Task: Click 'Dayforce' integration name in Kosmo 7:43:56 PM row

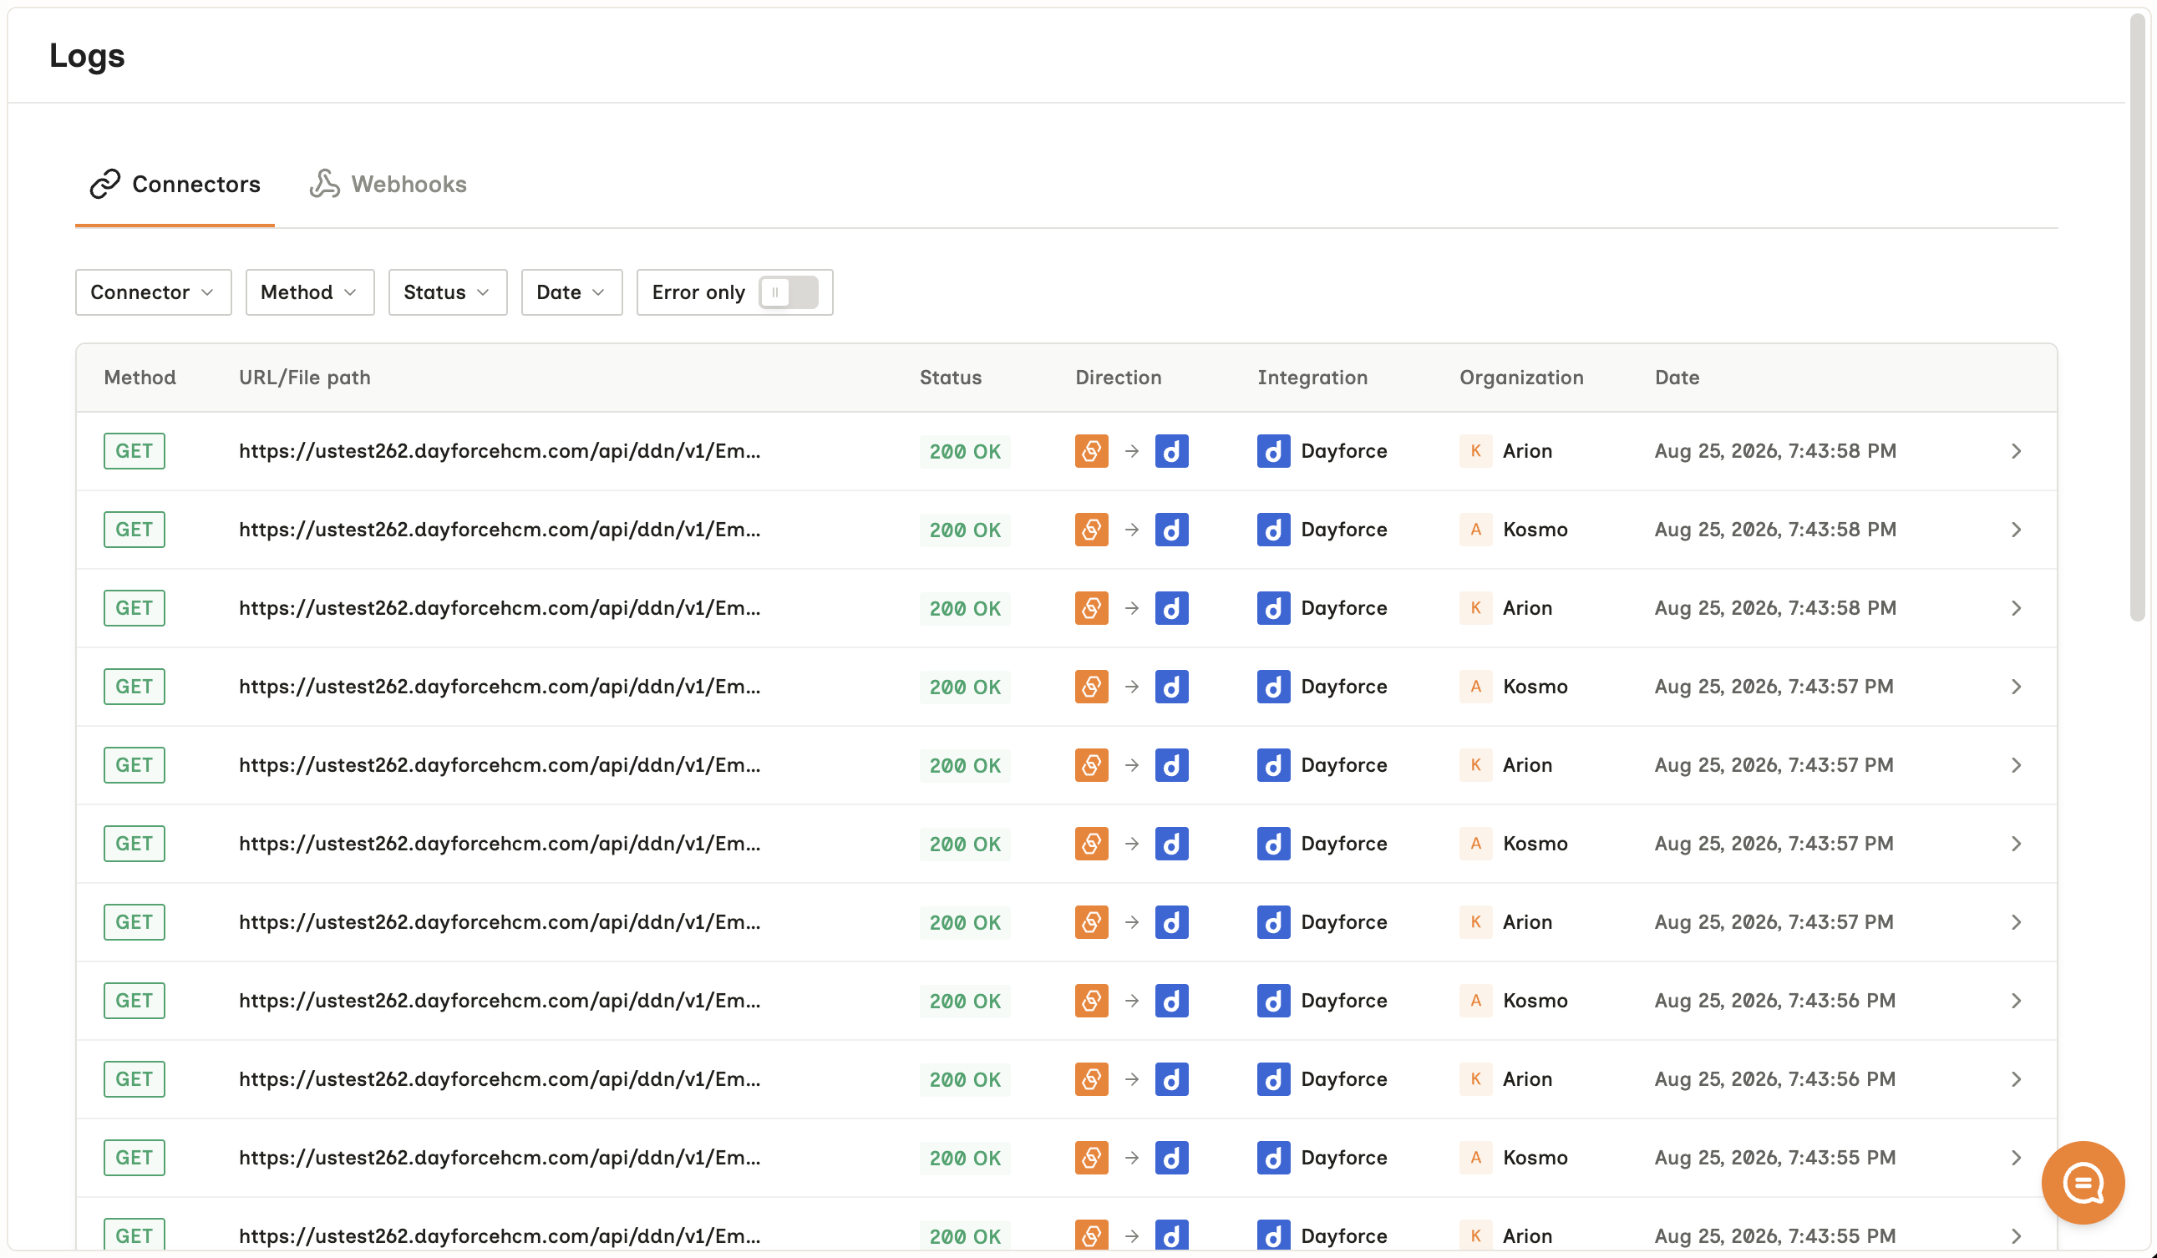Action: [1344, 1002]
